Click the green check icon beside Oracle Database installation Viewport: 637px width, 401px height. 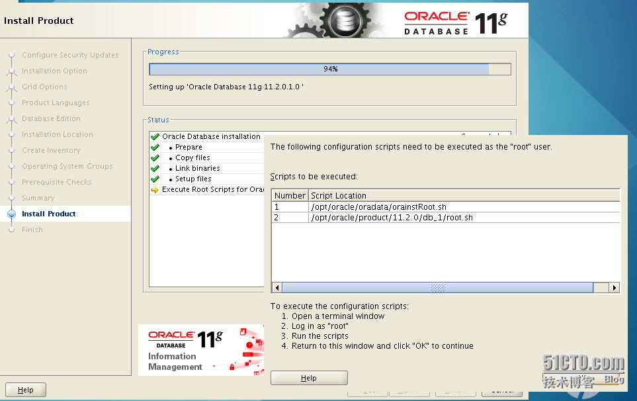click(155, 136)
